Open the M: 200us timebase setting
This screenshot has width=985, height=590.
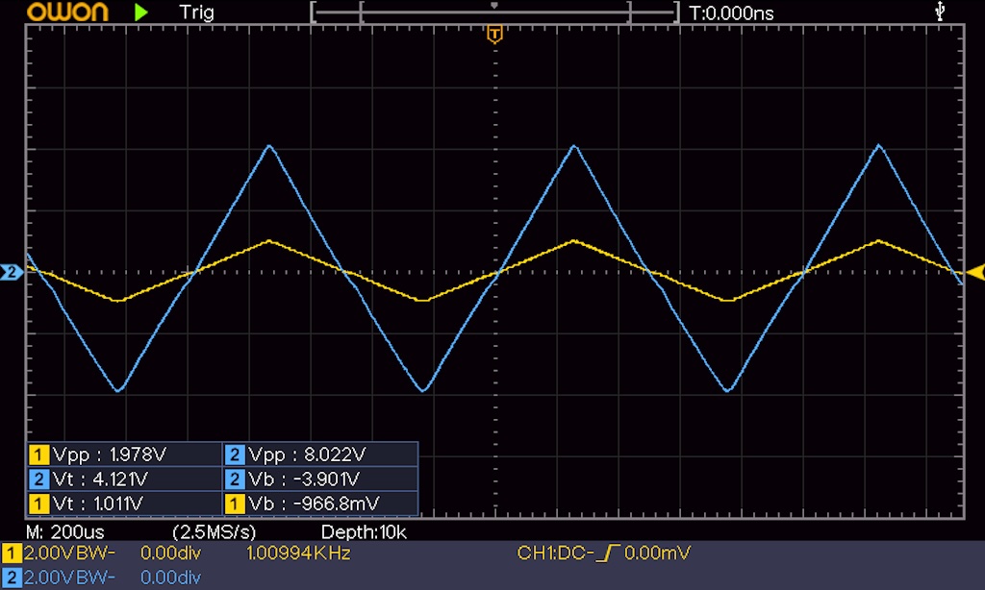coord(65,531)
